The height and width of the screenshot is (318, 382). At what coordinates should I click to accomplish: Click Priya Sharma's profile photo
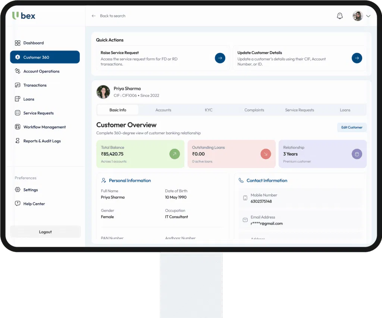[x=103, y=92]
